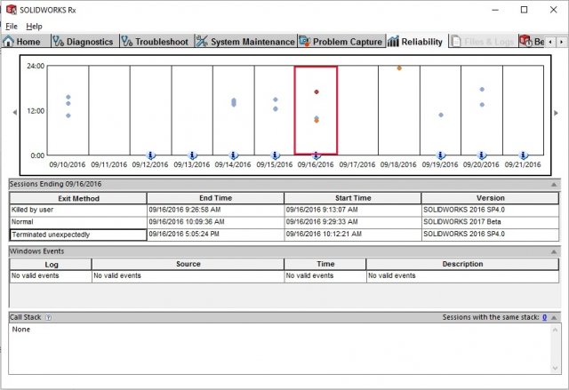Screen dimensions: 569x390
Task: Click Call Stack help question icon
Action: click(x=48, y=317)
